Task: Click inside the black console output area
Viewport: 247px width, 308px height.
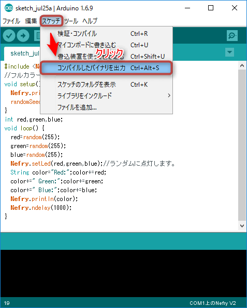Action: click(123, 273)
